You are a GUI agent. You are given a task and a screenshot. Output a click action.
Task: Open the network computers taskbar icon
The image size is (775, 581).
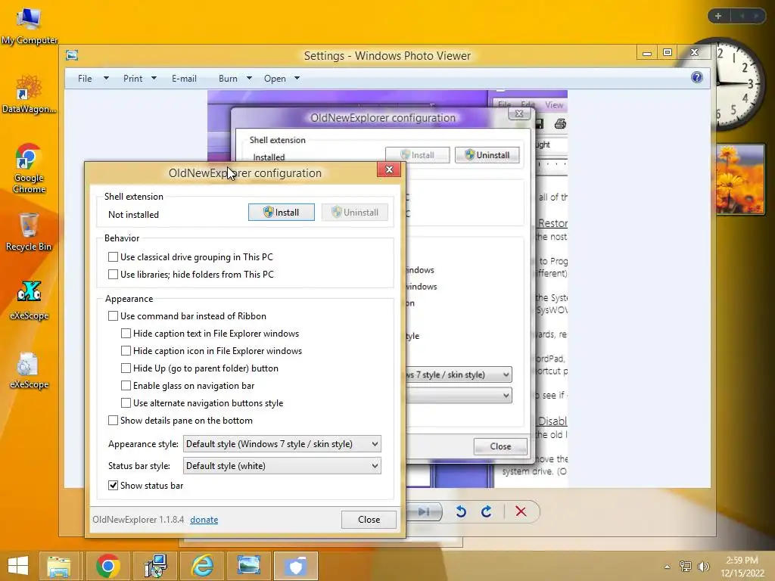coord(155,566)
